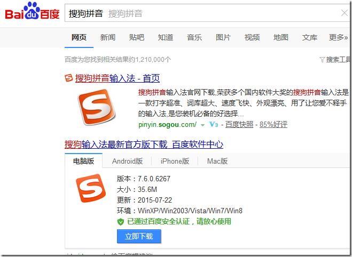Click update date 2015-07-22
Screen dimensions: 352x257
(155, 200)
